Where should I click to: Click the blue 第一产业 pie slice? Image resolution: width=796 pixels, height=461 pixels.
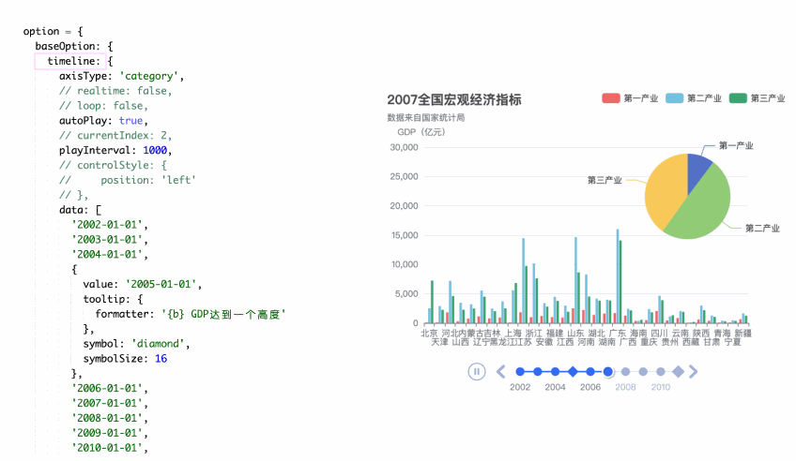click(x=697, y=167)
